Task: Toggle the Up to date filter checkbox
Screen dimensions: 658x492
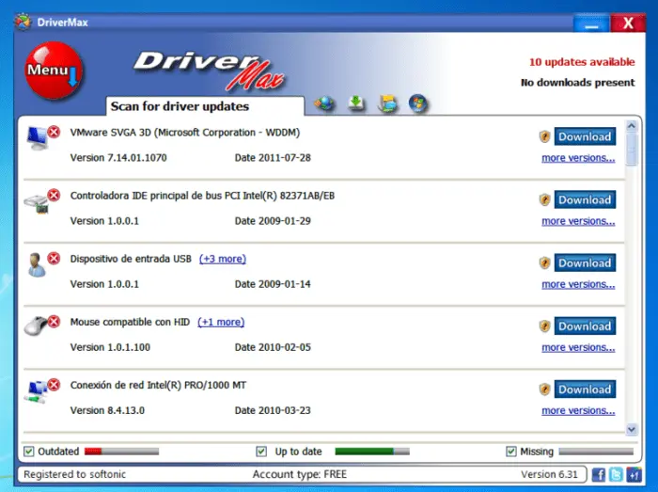Action: [x=261, y=452]
